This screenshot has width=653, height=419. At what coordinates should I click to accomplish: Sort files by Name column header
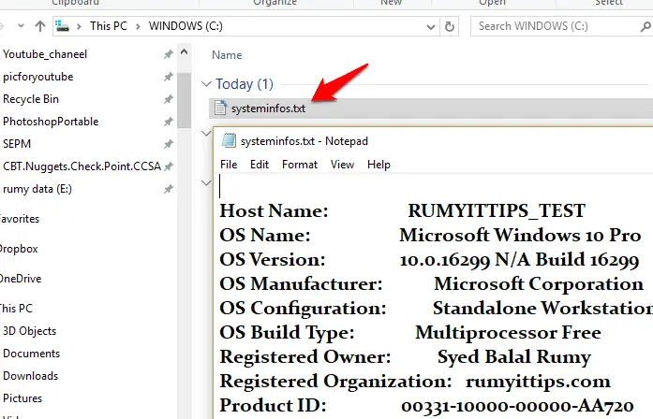pyautogui.click(x=227, y=55)
